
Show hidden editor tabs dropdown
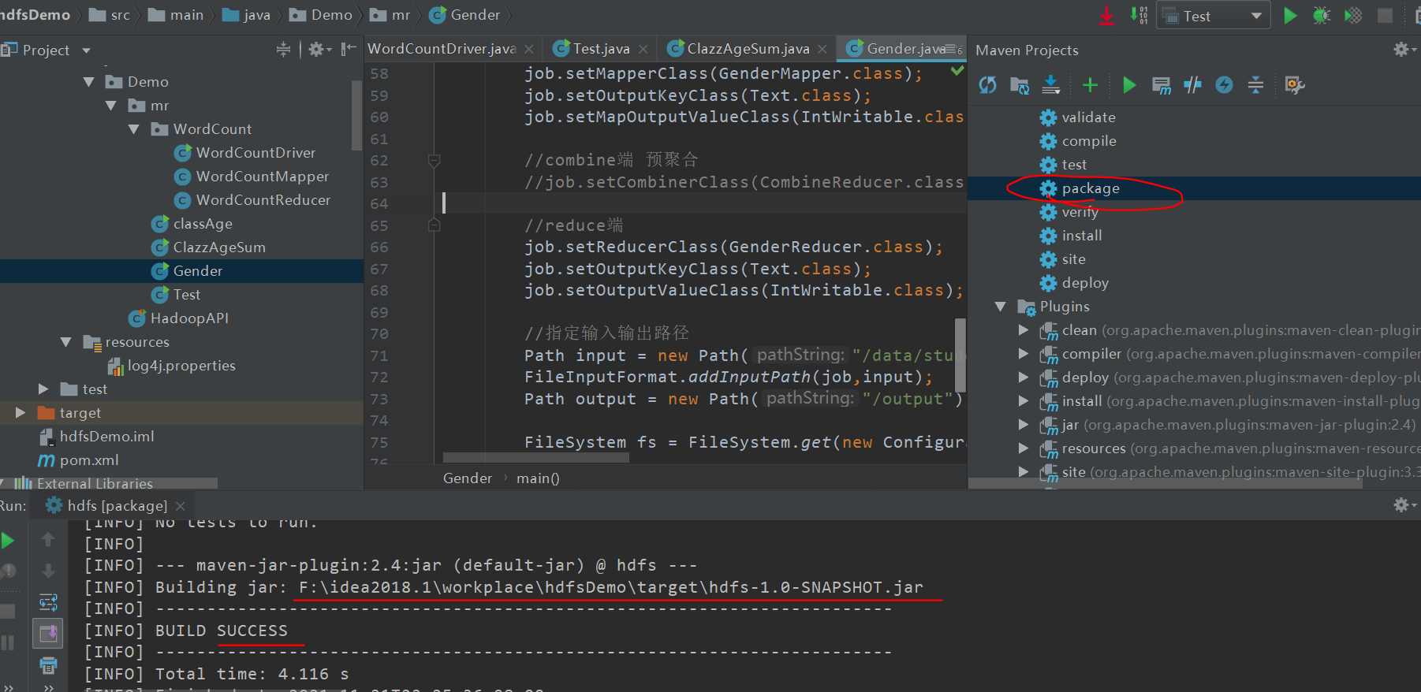click(x=954, y=49)
